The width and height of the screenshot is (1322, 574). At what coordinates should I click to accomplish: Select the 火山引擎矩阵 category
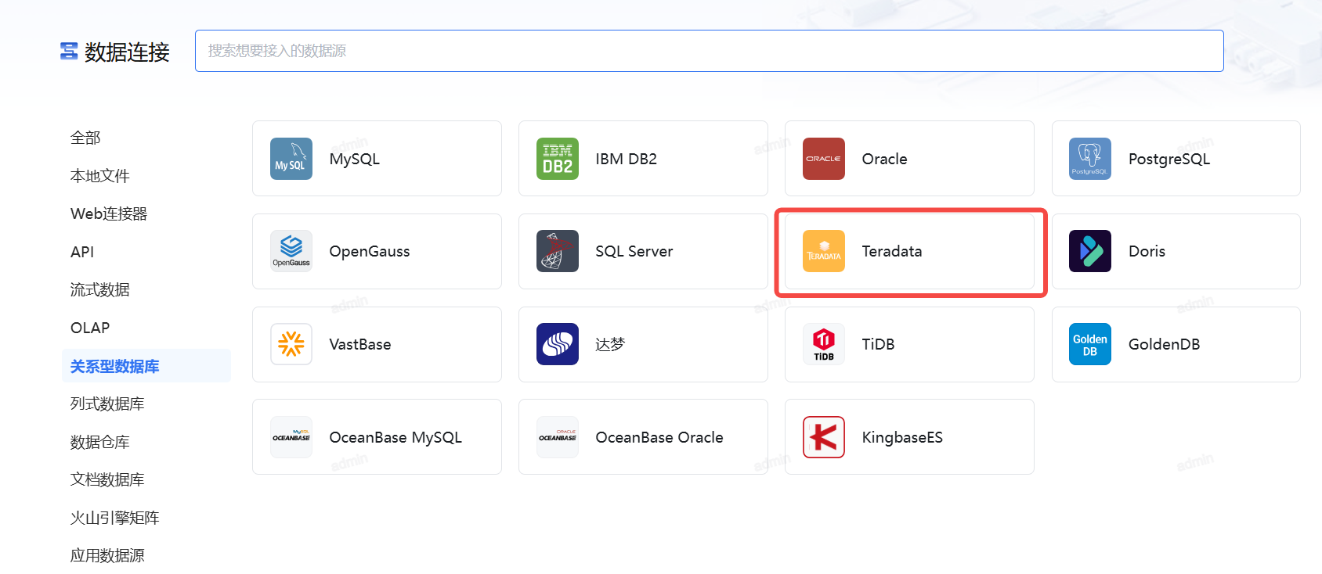pos(115,518)
